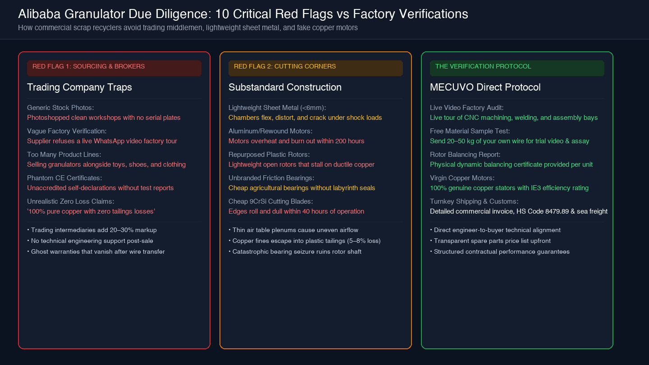Click the 'Unrealistic Zero Loss Claims:' label
Viewport: 649px width, 365px height.
[x=71, y=201]
